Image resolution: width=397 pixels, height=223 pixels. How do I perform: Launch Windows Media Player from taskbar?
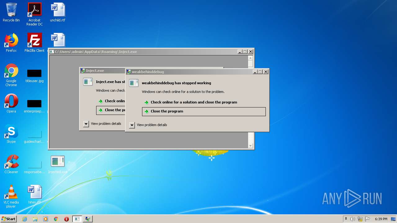[x=46, y=219]
